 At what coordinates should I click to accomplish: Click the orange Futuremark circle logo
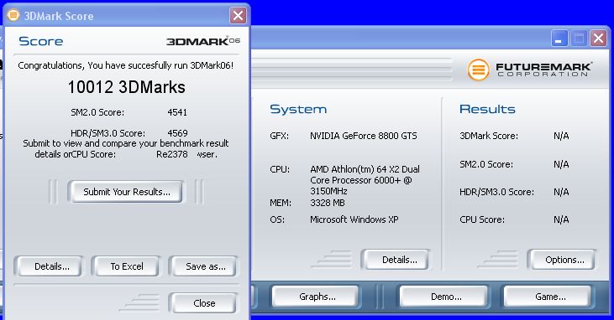478,70
